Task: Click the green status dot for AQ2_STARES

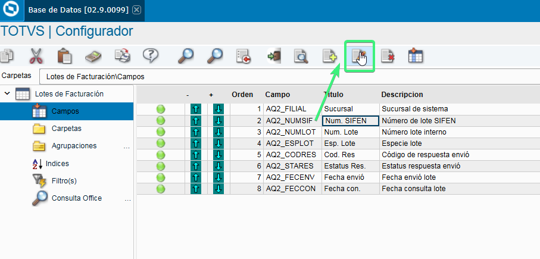Action: pyautogui.click(x=161, y=166)
